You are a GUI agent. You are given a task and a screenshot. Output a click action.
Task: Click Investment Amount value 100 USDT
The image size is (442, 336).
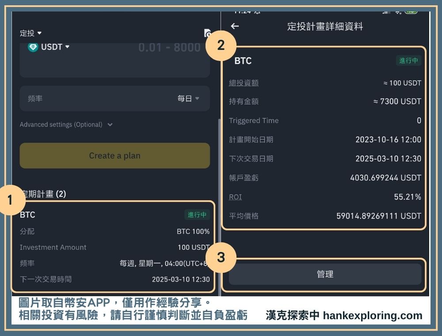point(194,247)
